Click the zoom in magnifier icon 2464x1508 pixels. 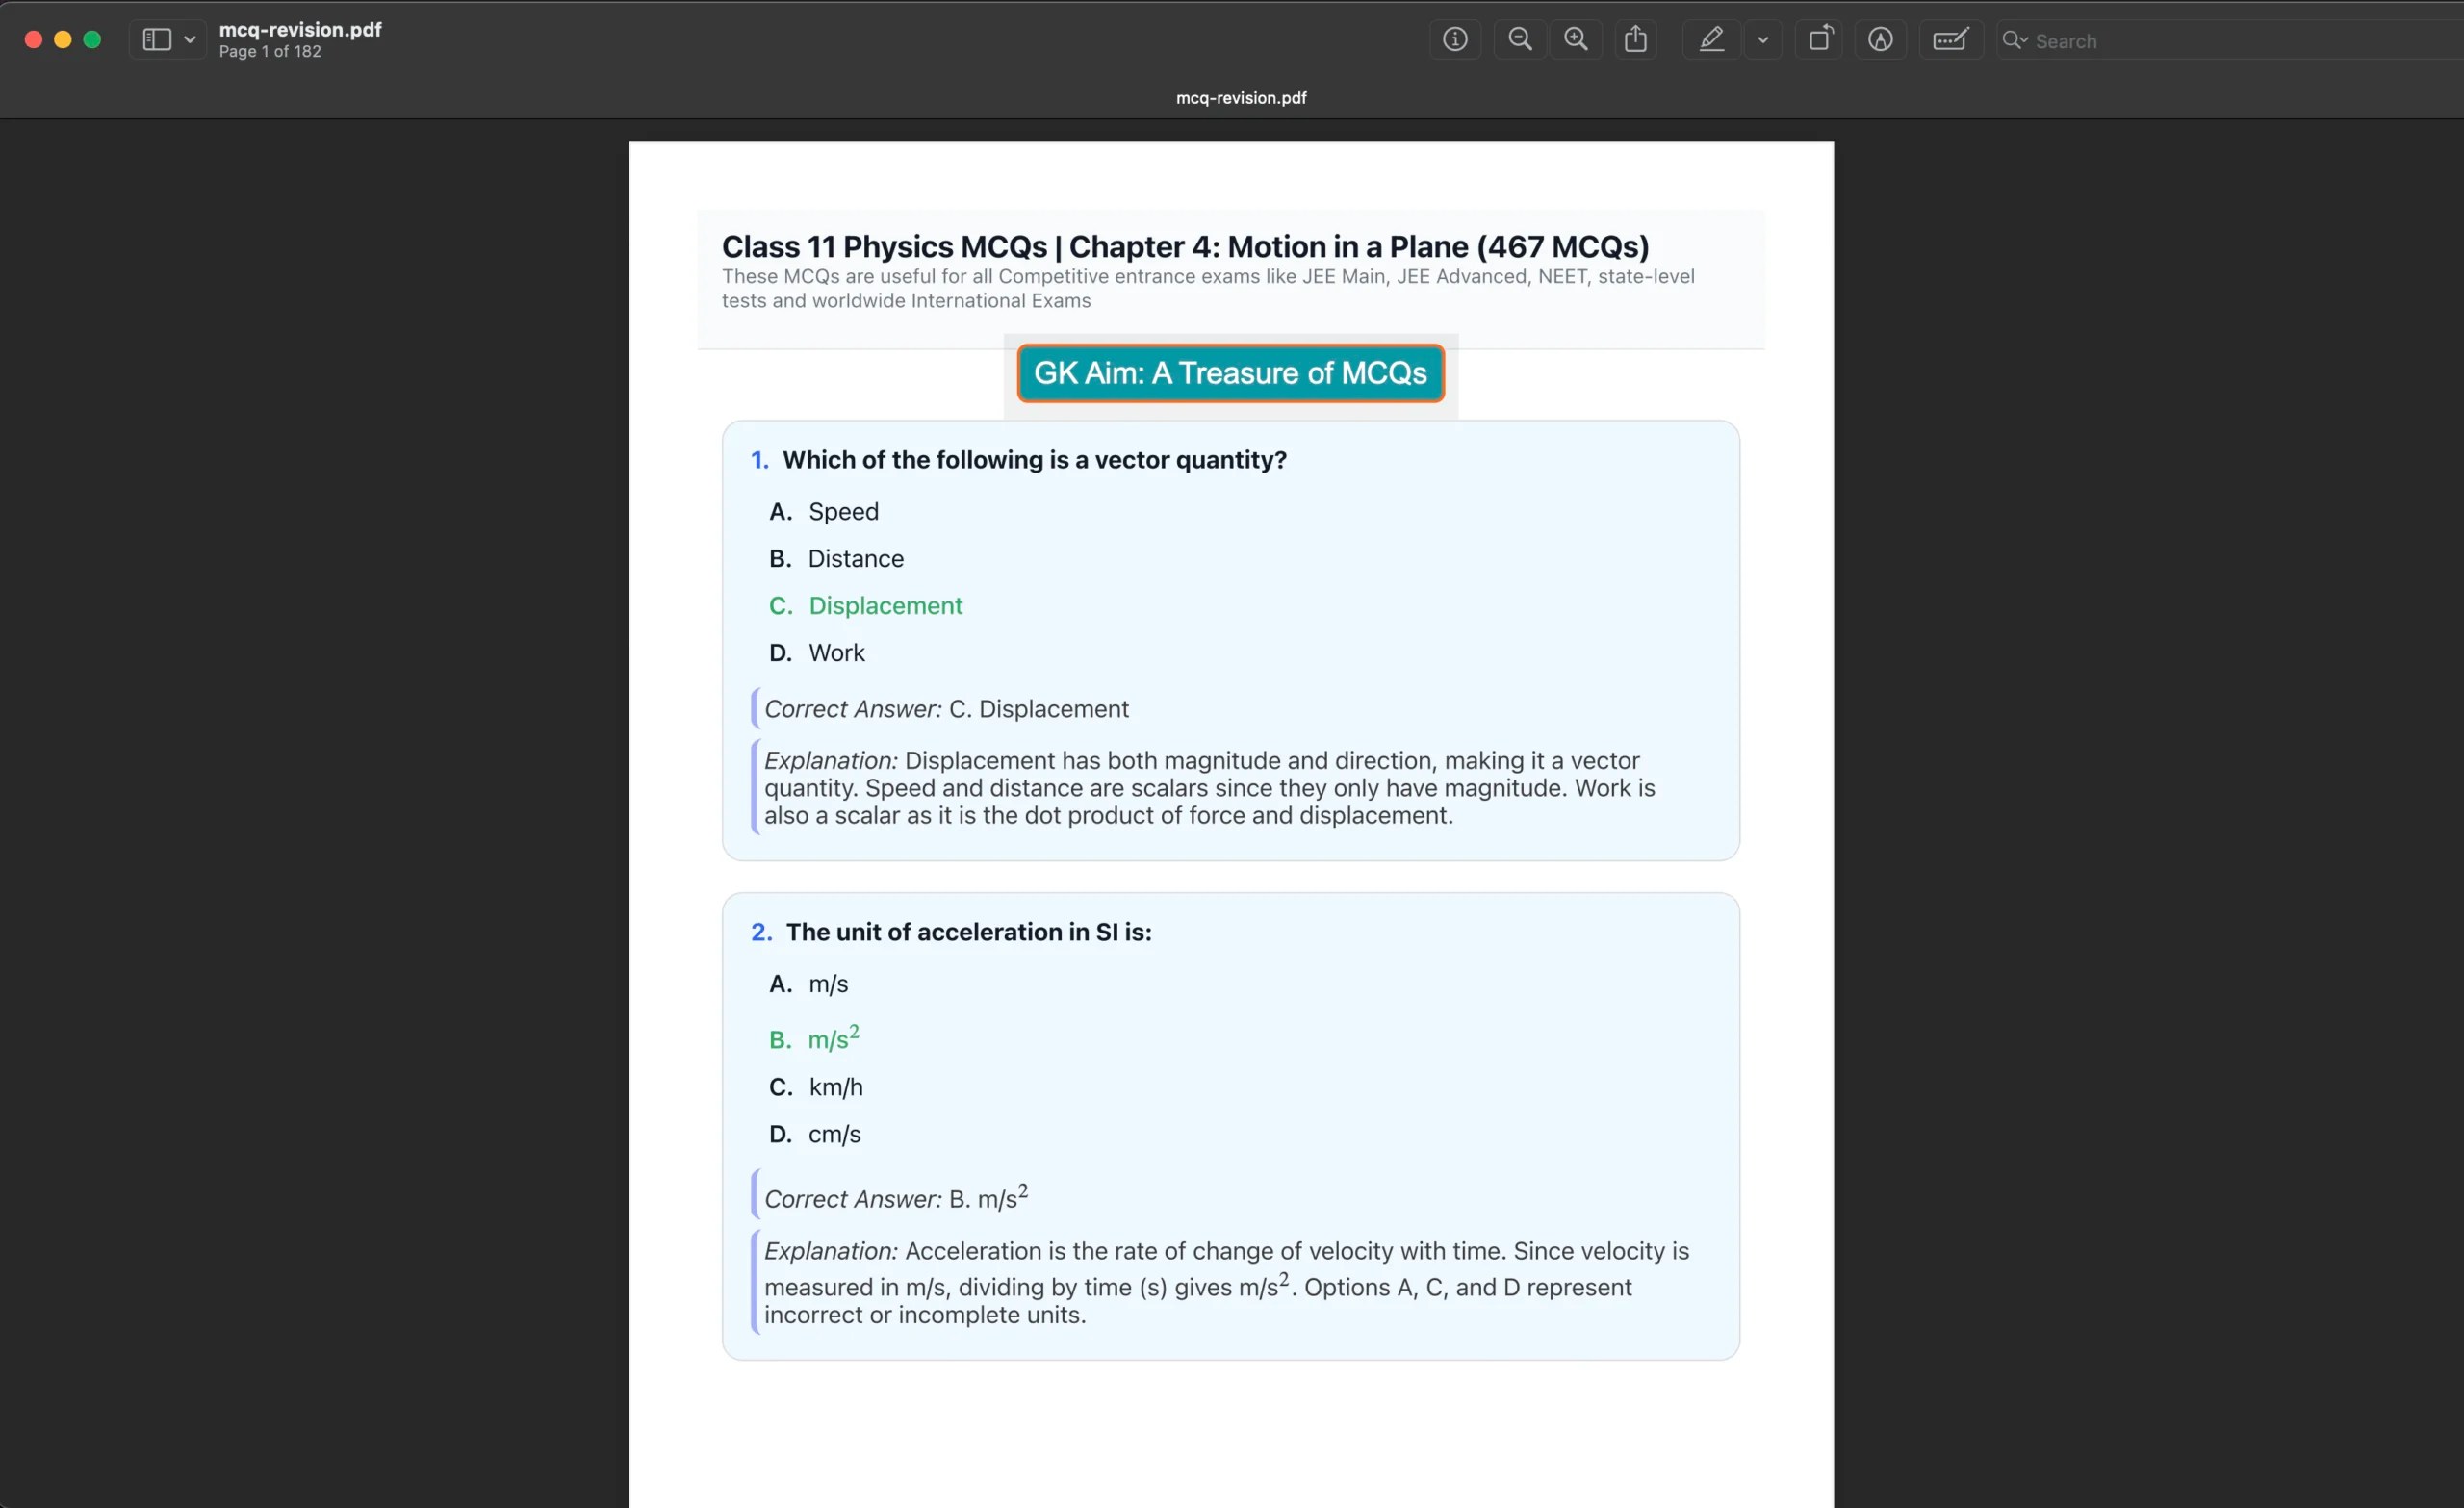pyautogui.click(x=1575, y=39)
